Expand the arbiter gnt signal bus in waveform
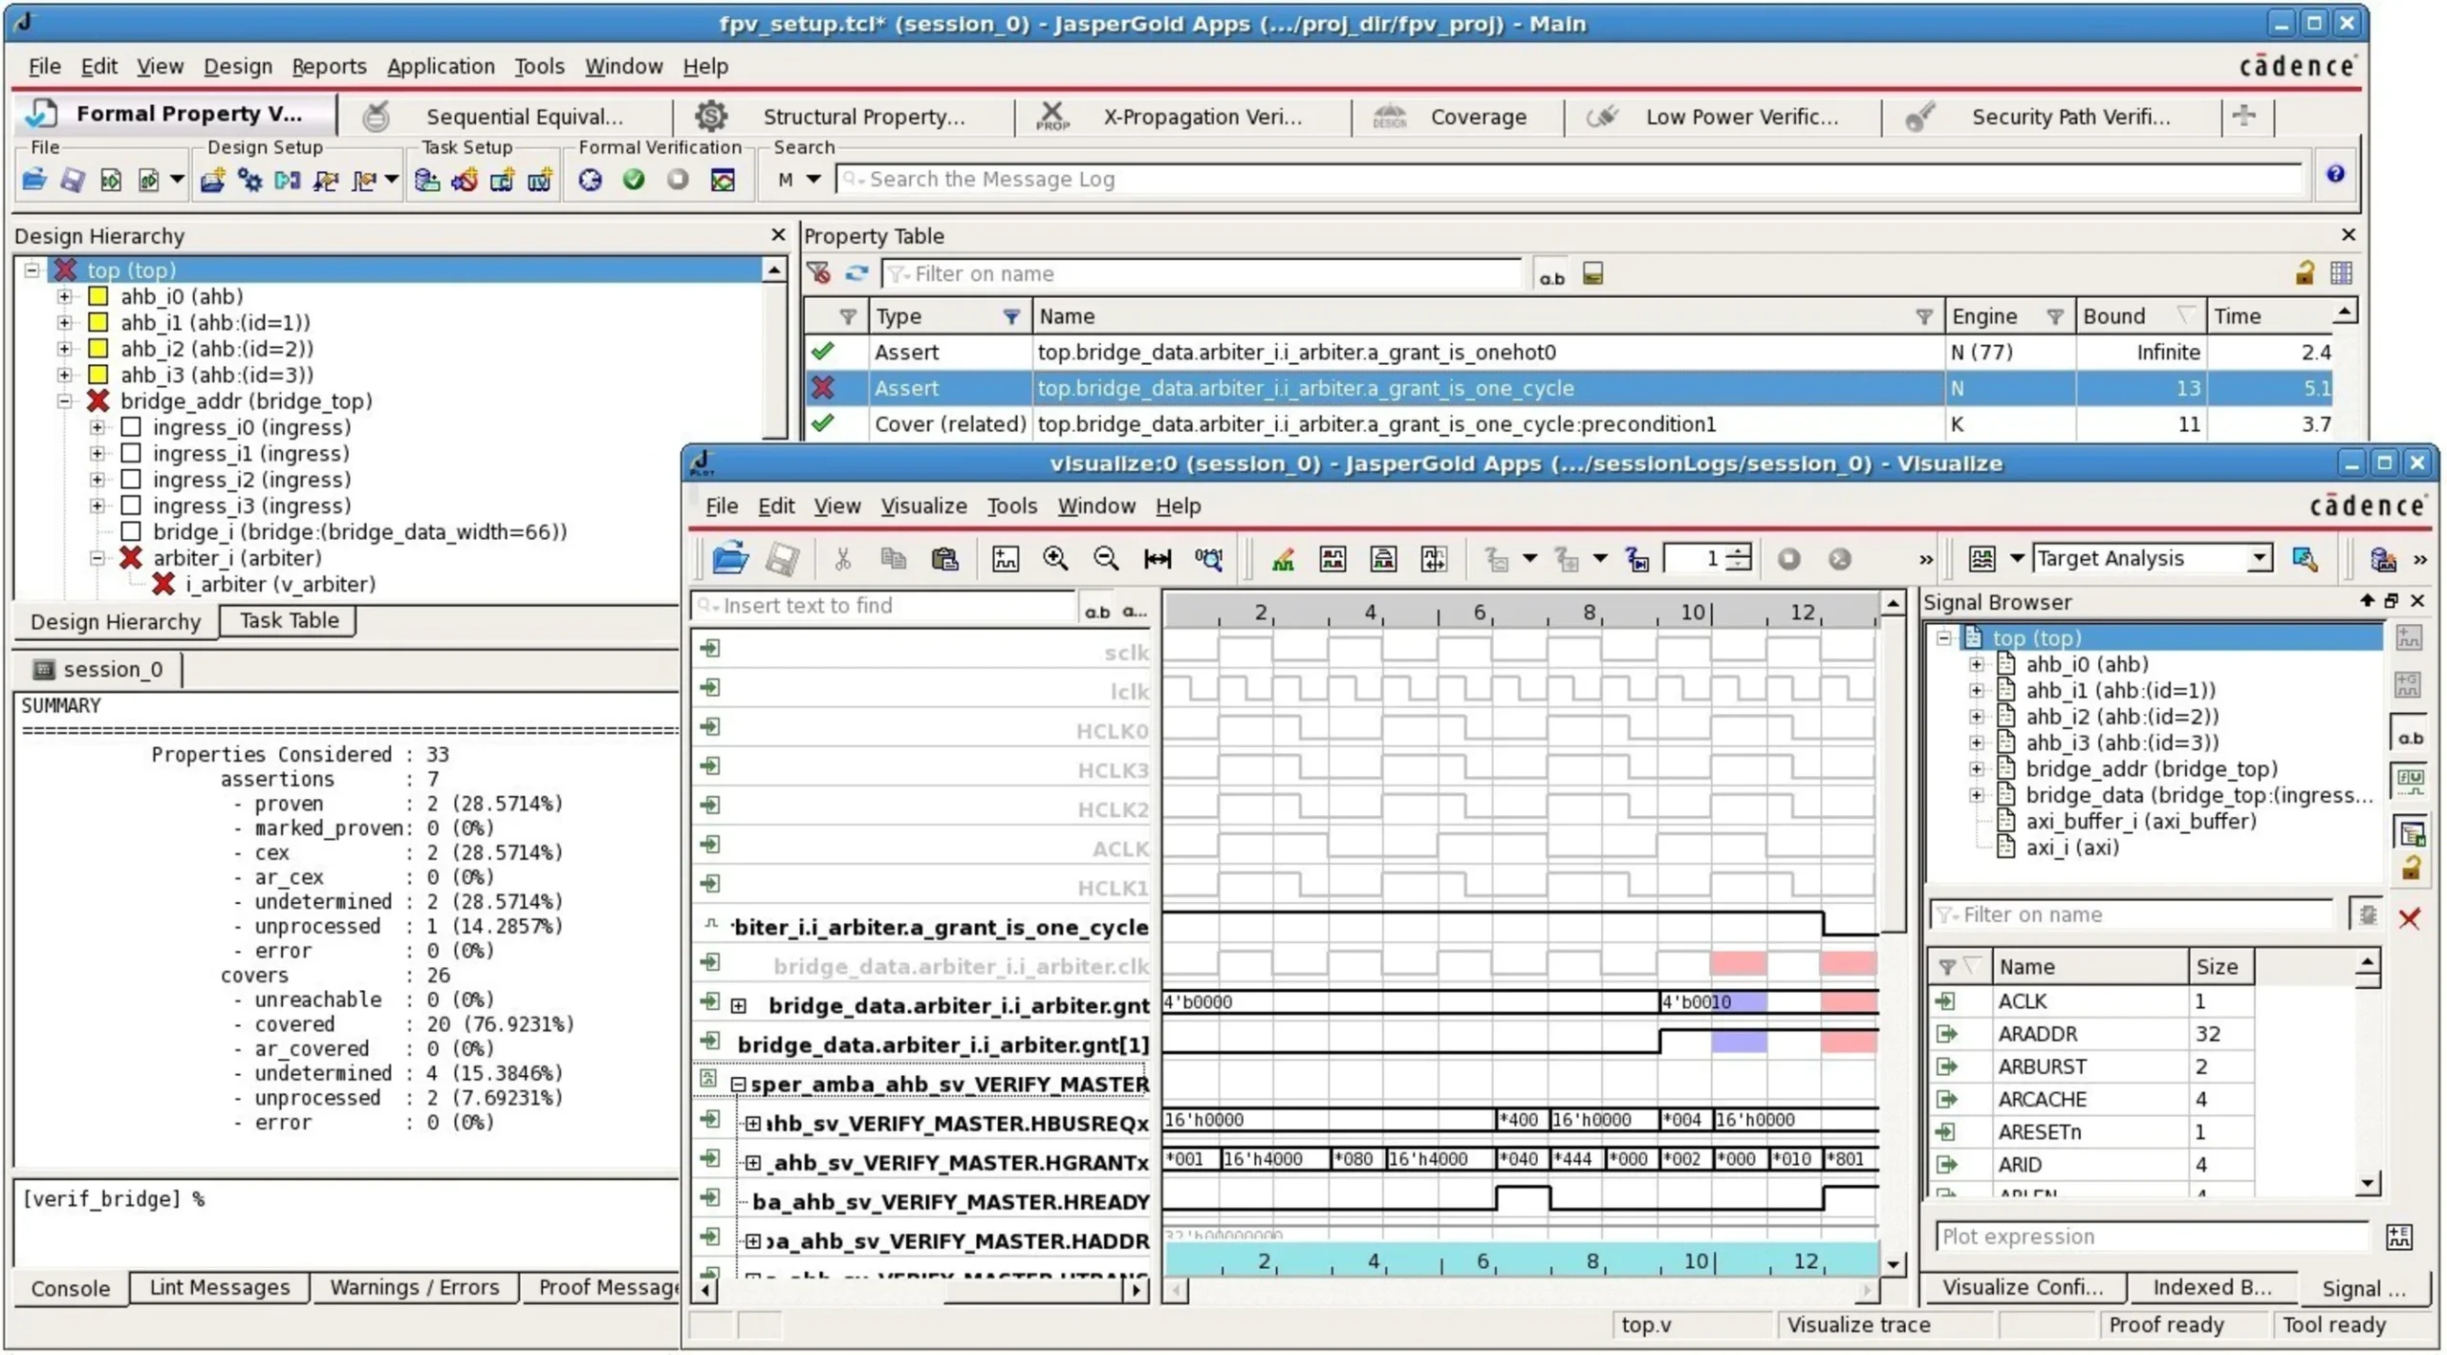 pos(739,1006)
